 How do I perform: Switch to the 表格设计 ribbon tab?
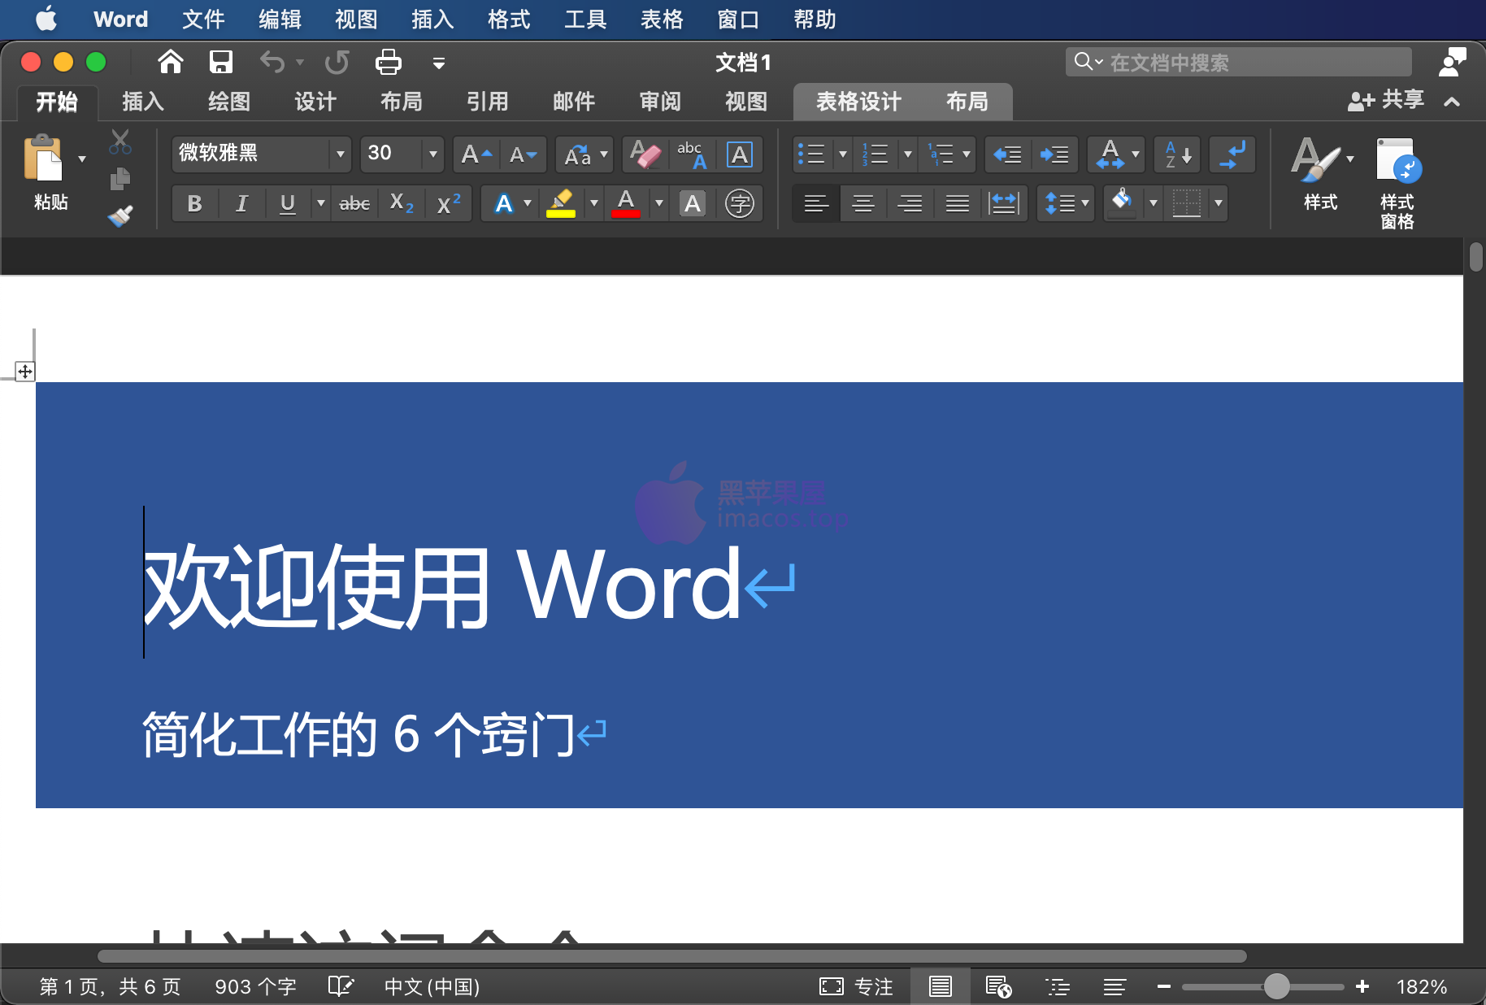858,102
